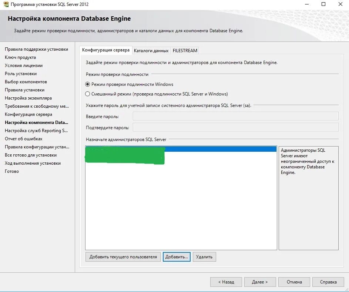Open the Конфигурация сервера tab
The image size is (349, 292).
(106, 50)
